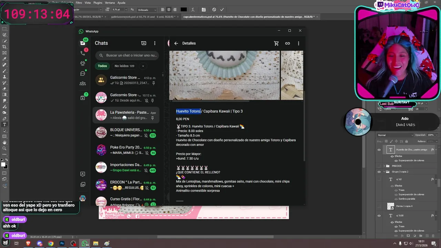Open the Vista menu in Photoshop
This screenshot has width=441, height=248.
point(88,3)
